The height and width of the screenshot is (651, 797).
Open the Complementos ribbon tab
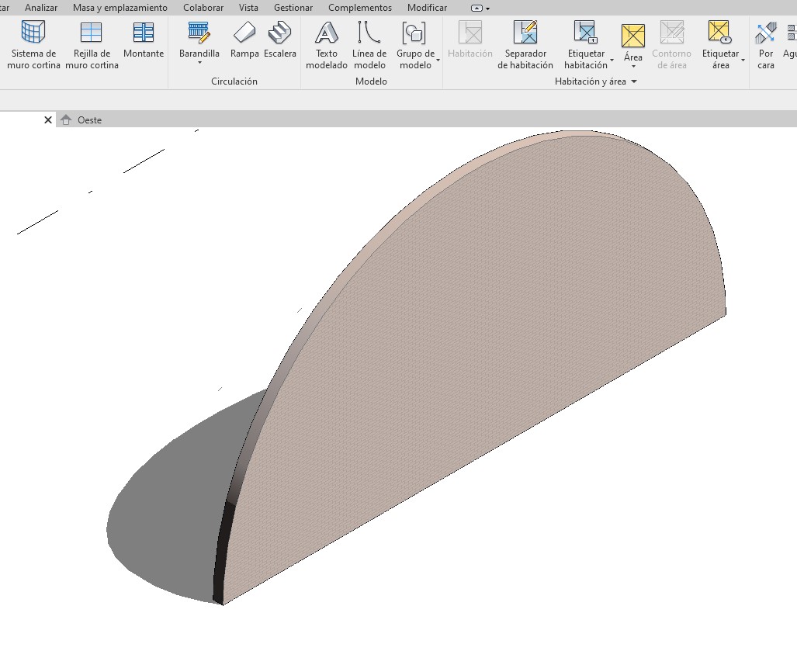(359, 8)
